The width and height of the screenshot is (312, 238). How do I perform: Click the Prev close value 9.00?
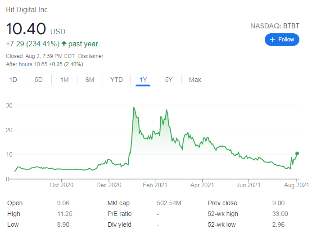click(278, 203)
